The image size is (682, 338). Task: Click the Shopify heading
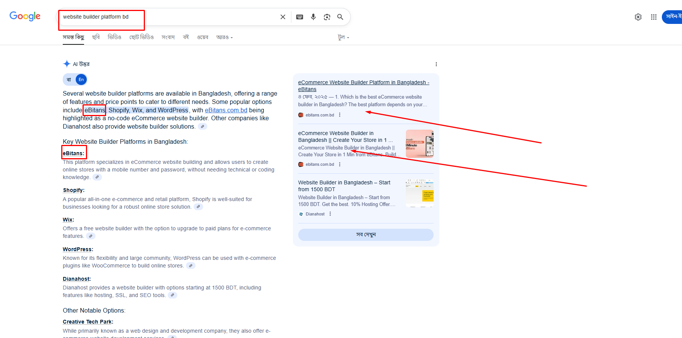point(74,190)
